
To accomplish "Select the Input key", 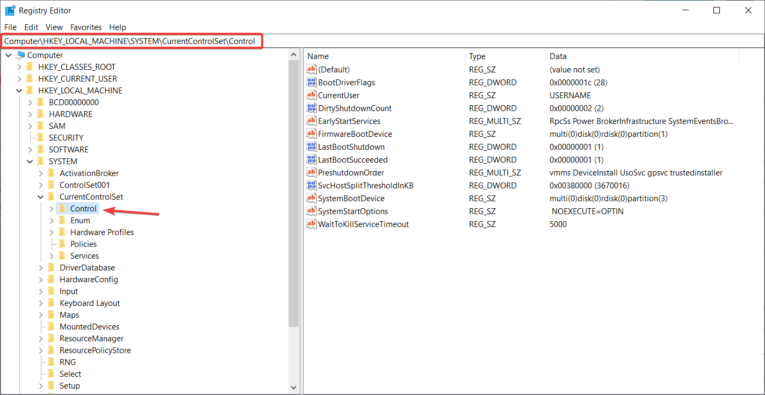I will click(69, 291).
